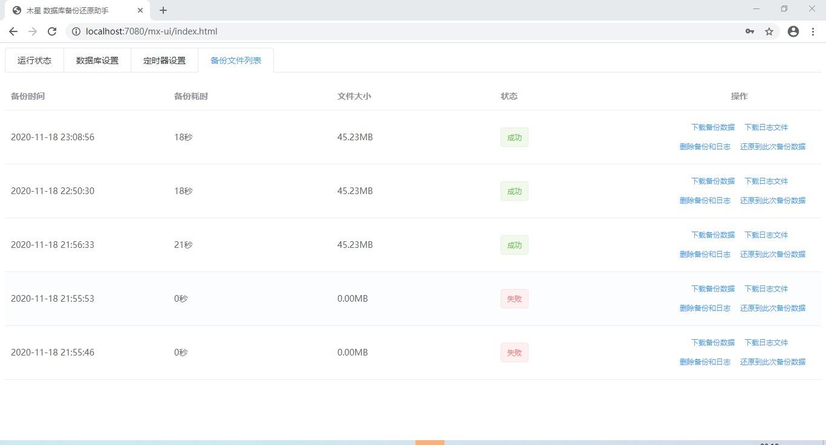The width and height of the screenshot is (826, 445).
Task: Click 成功 status badge for 23:08:56 row
Action: click(x=515, y=137)
